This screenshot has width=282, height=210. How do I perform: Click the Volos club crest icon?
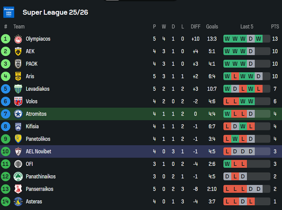tap(18, 102)
